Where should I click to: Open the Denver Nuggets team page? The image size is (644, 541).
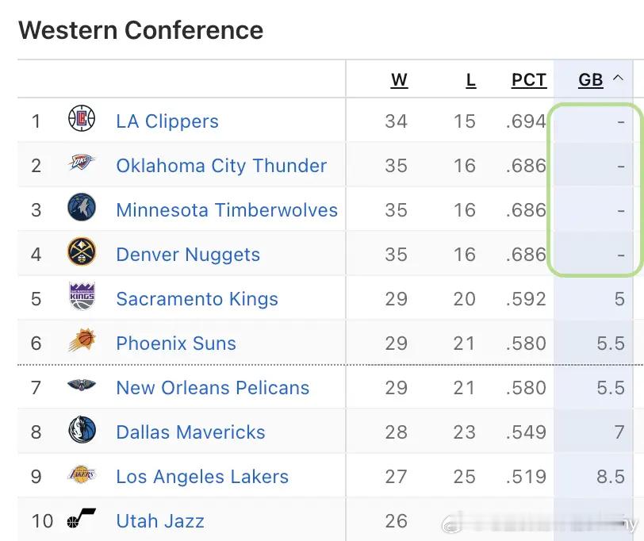click(x=188, y=255)
